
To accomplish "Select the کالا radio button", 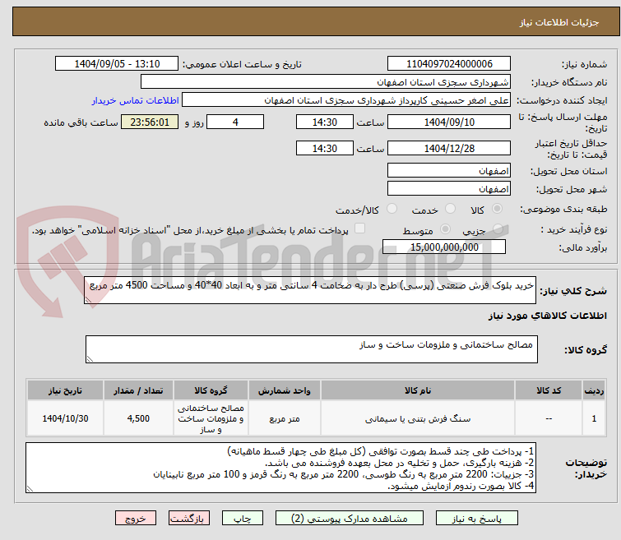I will pos(497,209).
